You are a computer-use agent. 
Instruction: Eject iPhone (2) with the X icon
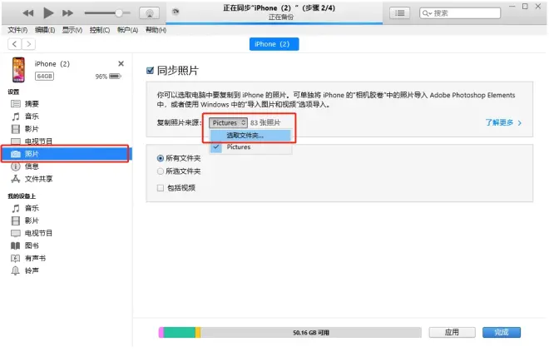(121, 64)
